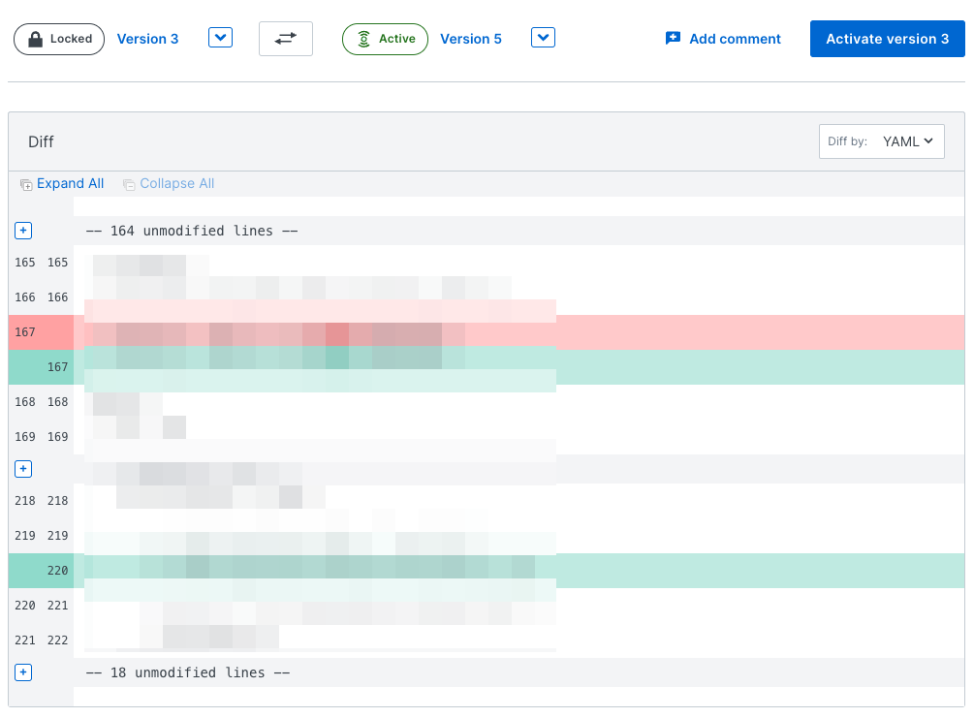Click the Add comment link
The width and height of the screenshot is (974, 718).
735,39
